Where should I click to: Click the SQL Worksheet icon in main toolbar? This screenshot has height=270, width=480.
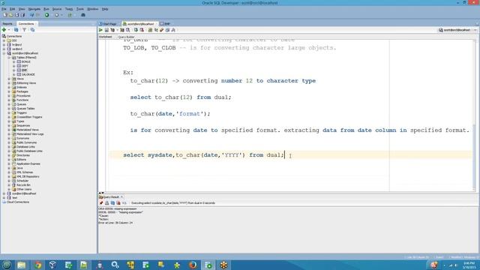pyautogui.click(x=70, y=15)
